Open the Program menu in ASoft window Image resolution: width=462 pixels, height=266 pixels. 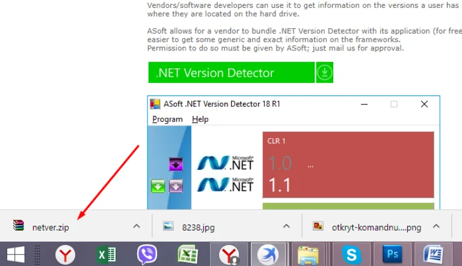click(167, 119)
